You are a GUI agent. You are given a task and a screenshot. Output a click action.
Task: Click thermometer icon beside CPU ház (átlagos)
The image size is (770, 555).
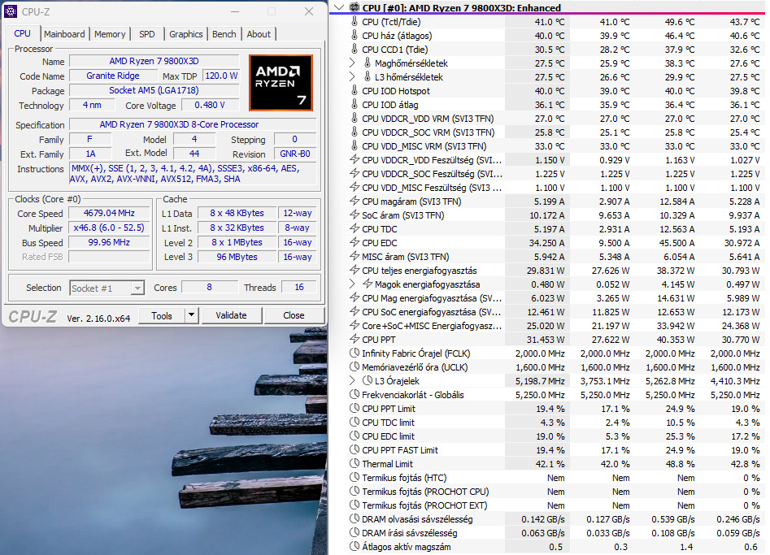click(354, 35)
